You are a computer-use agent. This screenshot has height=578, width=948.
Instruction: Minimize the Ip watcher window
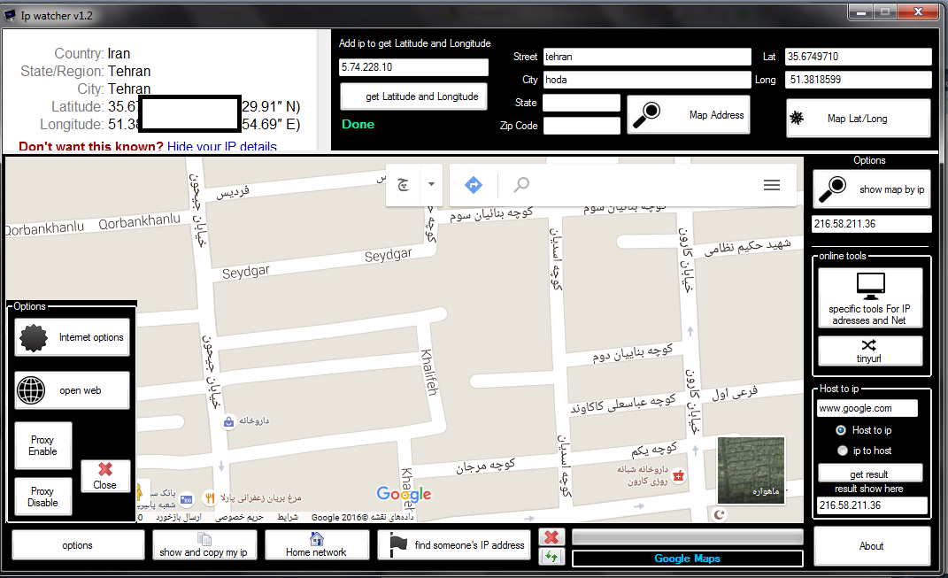(x=861, y=12)
